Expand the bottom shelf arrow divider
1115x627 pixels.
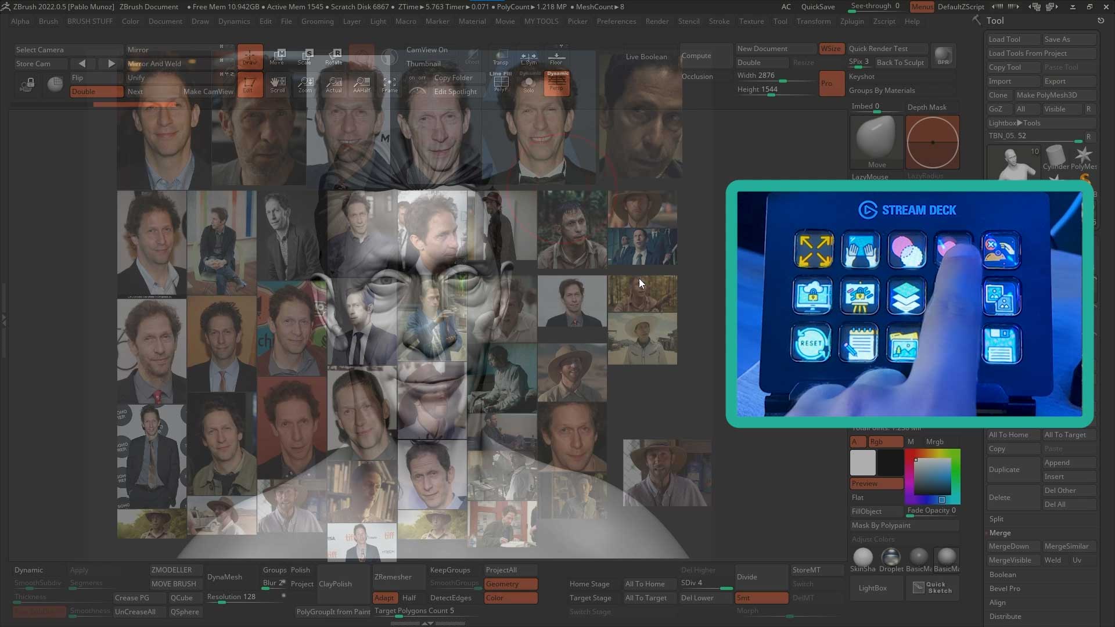pyautogui.click(x=428, y=624)
